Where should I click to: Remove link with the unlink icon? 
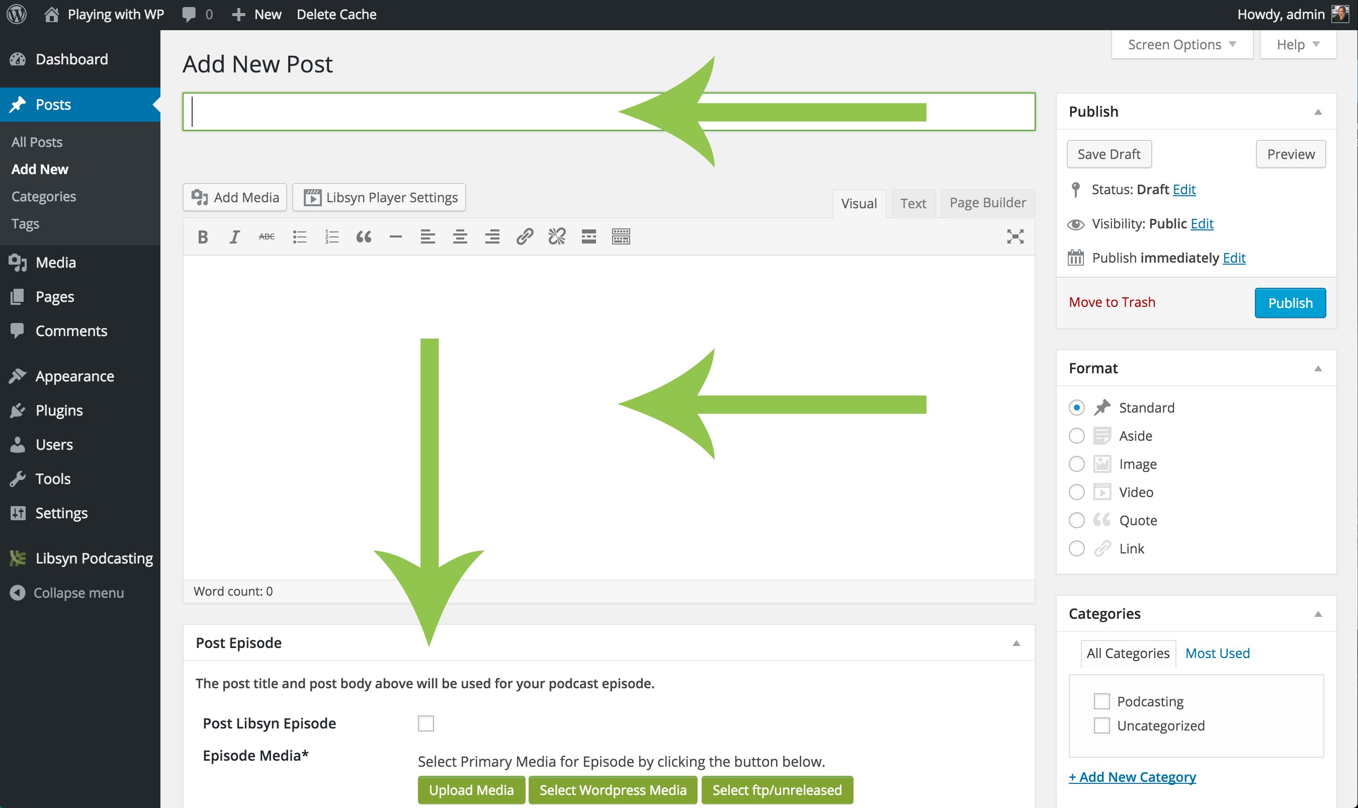pos(557,236)
